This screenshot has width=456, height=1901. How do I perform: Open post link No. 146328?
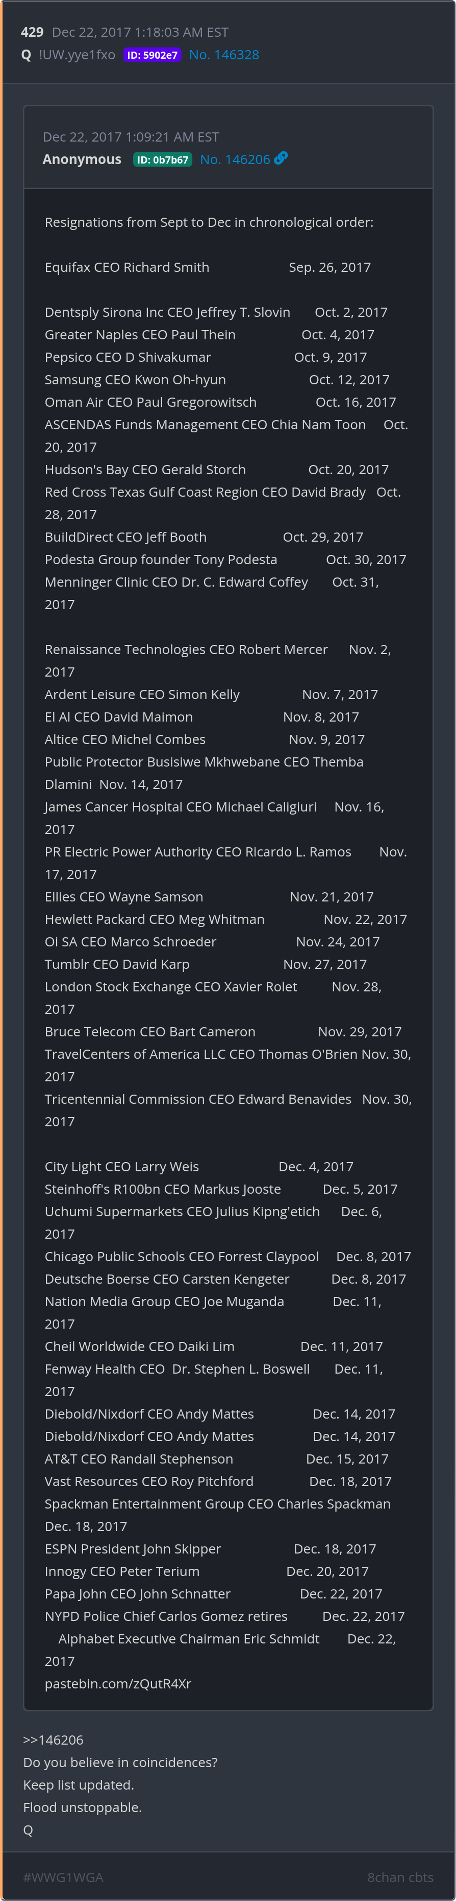coord(224,55)
